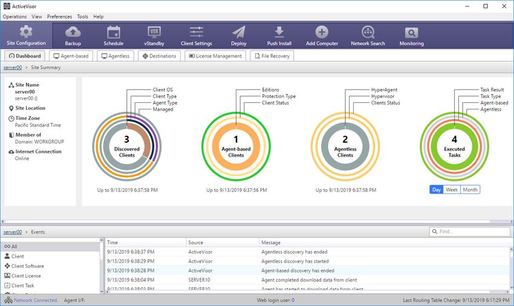
Task: Click the Last Routing Table Change status text
Action: (x=457, y=300)
